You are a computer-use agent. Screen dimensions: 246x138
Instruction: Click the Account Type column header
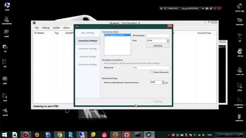204,33
